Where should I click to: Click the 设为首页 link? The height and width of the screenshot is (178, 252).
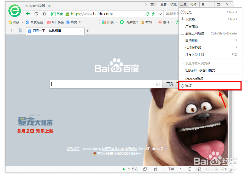coord(73,149)
